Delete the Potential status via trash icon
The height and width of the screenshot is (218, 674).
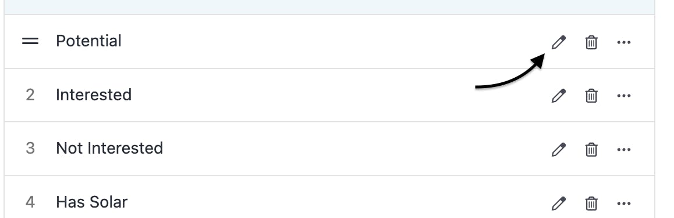pyautogui.click(x=591, y=42)
